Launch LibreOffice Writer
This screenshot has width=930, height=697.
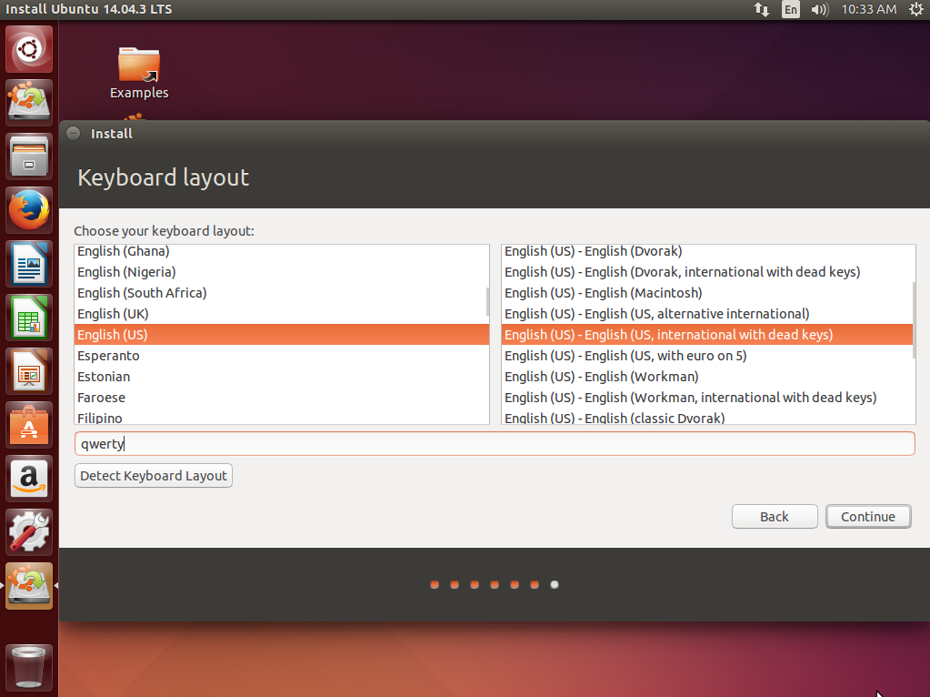[x=29, y=264]
